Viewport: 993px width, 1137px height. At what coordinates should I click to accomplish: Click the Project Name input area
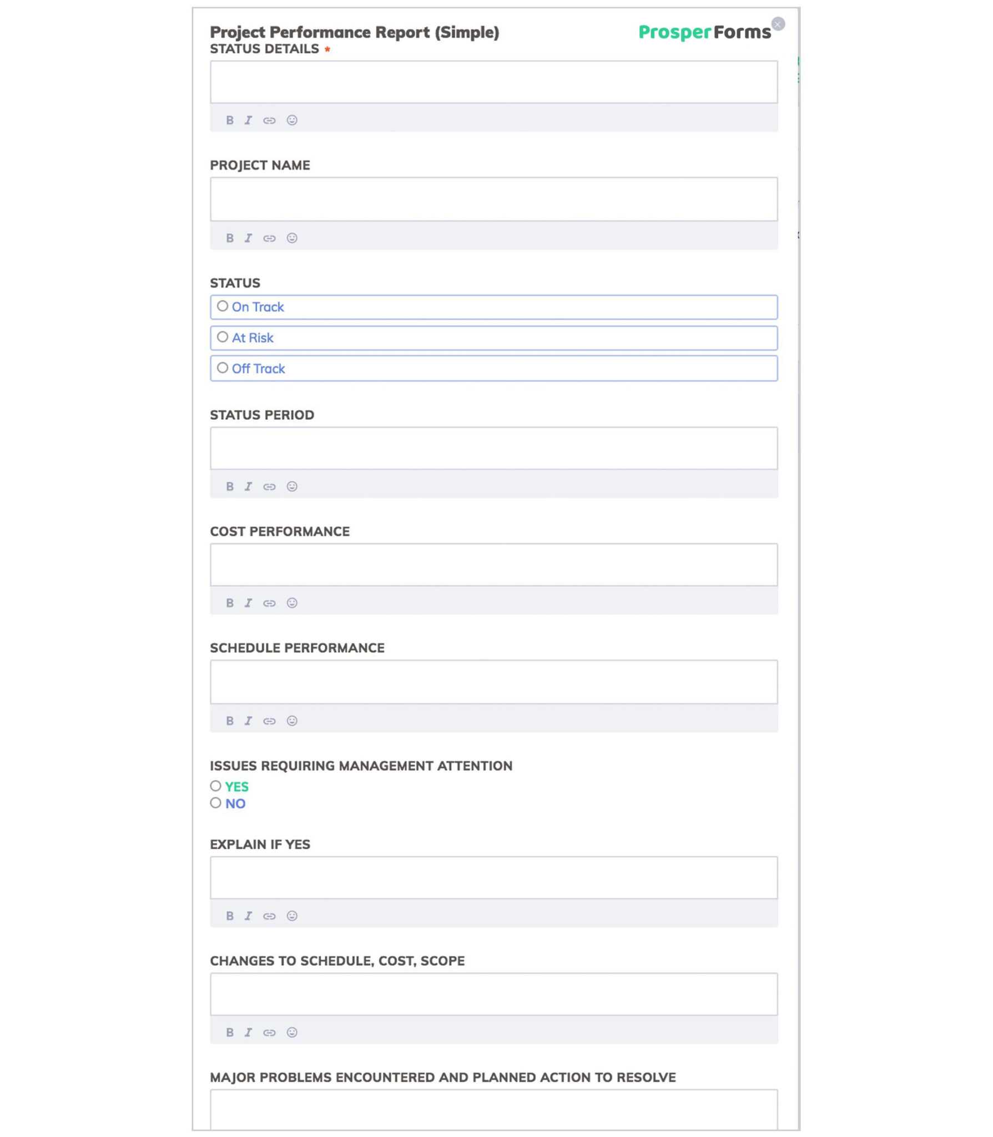(x=493, y=199)
